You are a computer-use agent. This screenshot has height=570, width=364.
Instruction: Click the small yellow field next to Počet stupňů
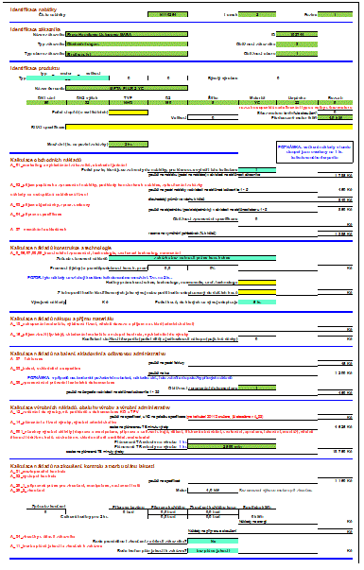click(x=129, y=112)
